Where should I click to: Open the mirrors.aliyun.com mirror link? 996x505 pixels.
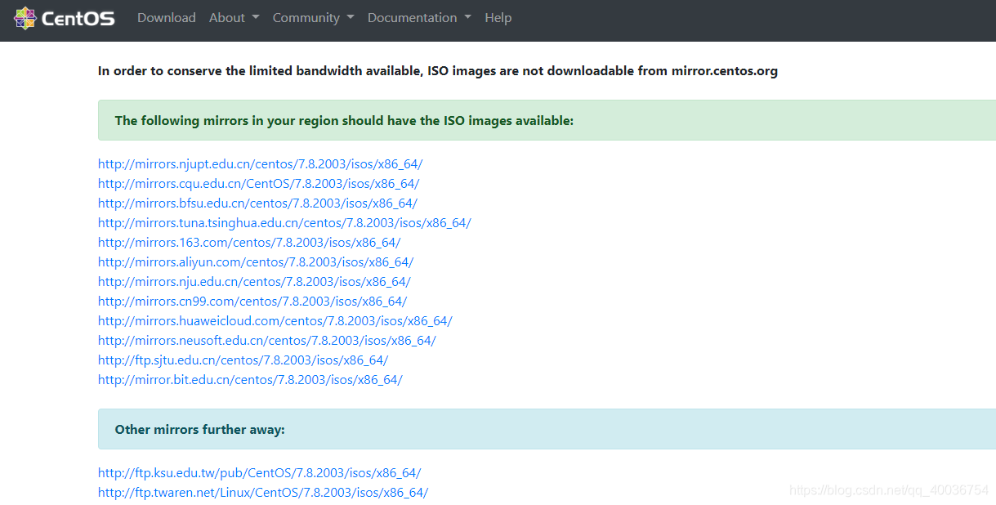pyautogui.click(x=256, y=262)
